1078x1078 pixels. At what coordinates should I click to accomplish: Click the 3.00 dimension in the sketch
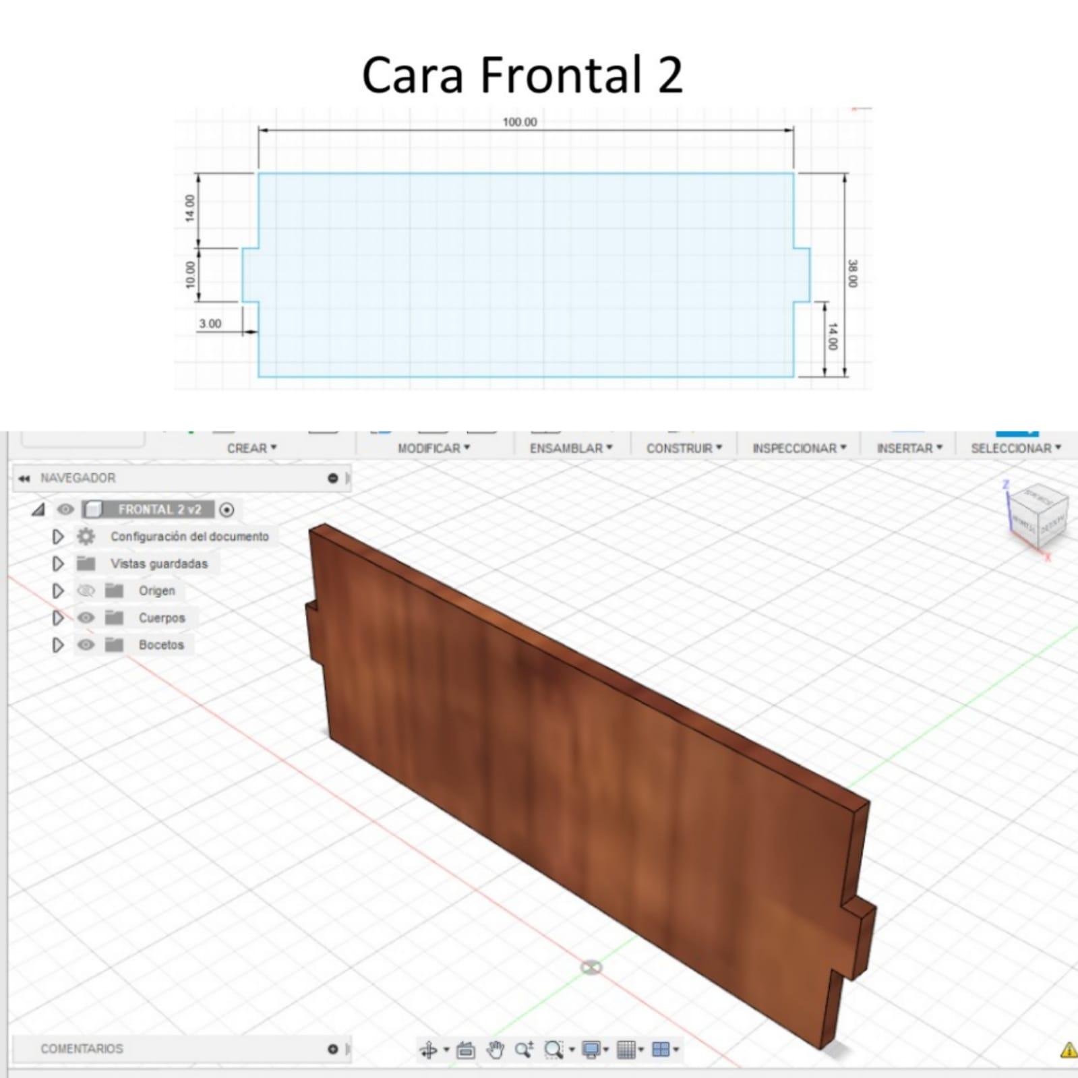tap(210, 324)
